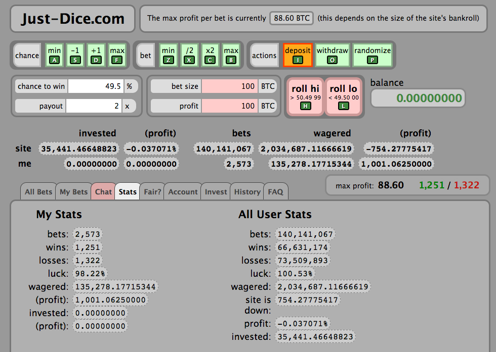
Task: Open the Fair? tab
Action: point(152,191)
